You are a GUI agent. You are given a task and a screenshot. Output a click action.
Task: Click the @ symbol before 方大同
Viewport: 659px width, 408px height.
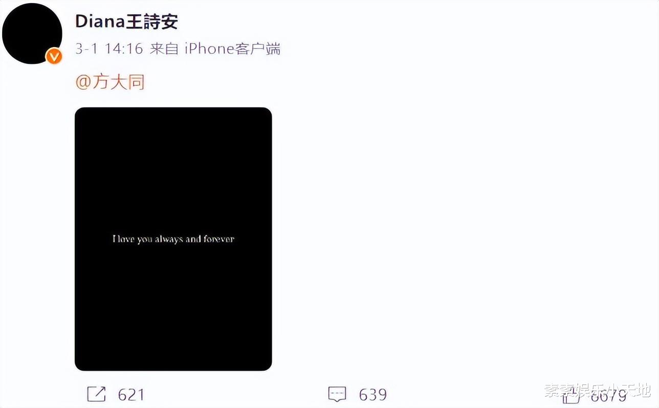83,82
